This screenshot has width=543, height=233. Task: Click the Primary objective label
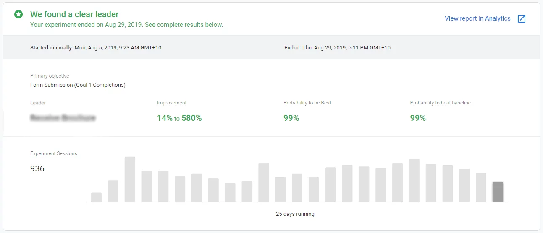coord(50,76)
